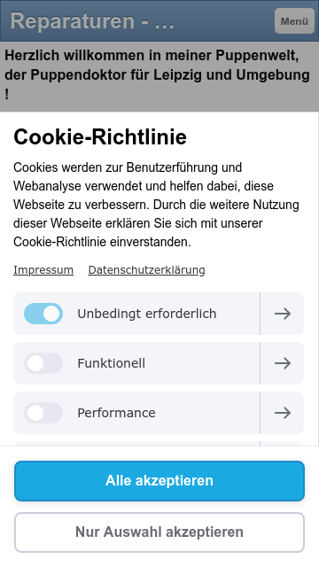The image size is (319, 567).
Task: Enable the Performance cookies switch
Action: coord(43,413)
